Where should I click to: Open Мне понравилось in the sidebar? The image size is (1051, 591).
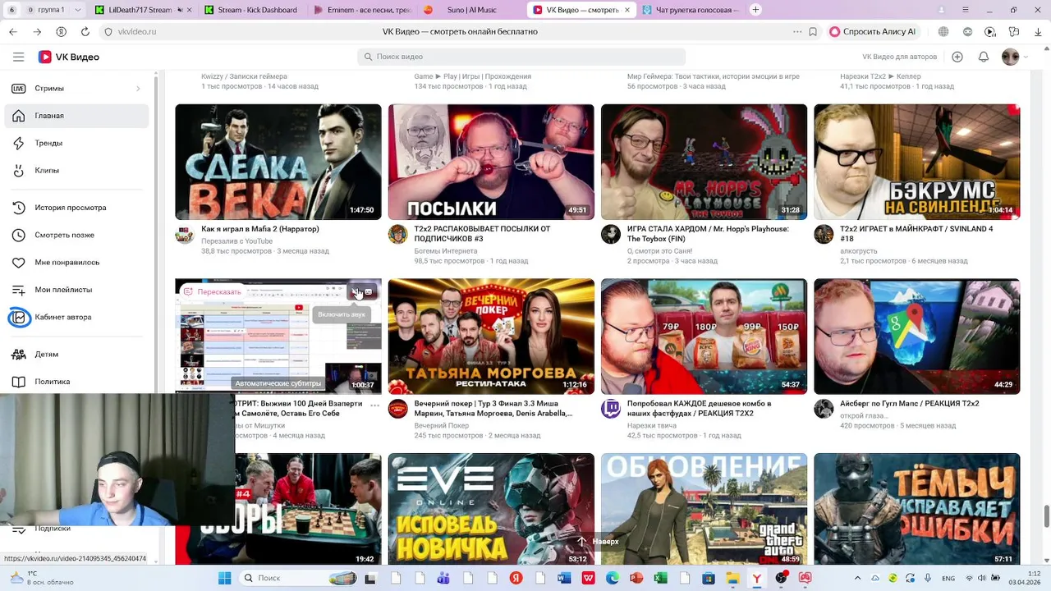(76, 263)
